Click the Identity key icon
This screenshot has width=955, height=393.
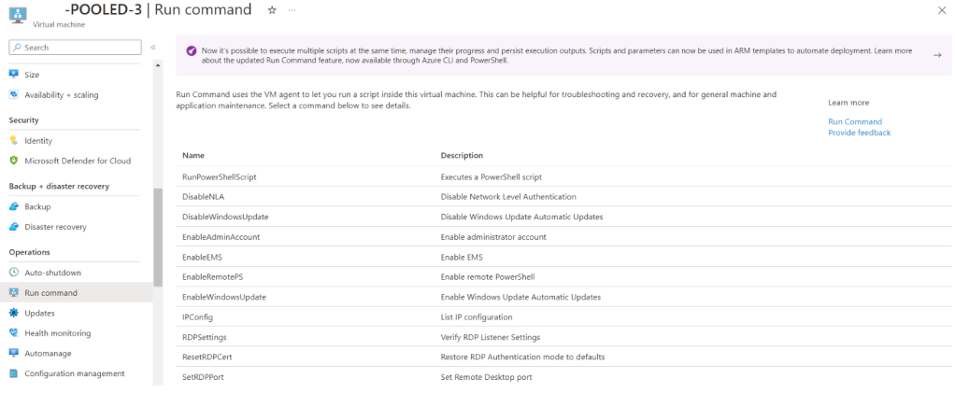14,141
